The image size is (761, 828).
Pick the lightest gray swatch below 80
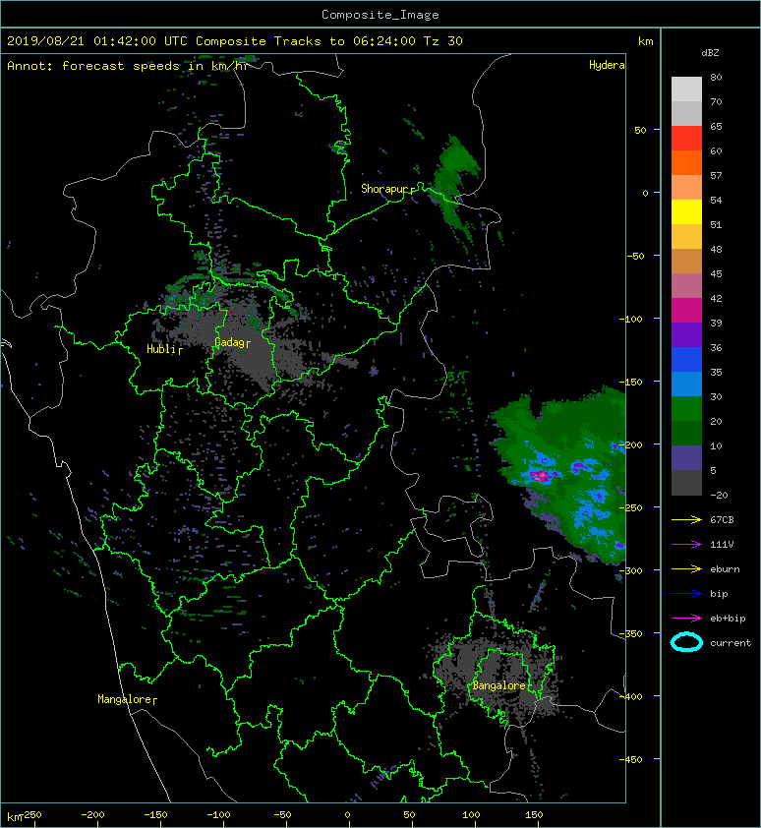click(x=686, y=89)
